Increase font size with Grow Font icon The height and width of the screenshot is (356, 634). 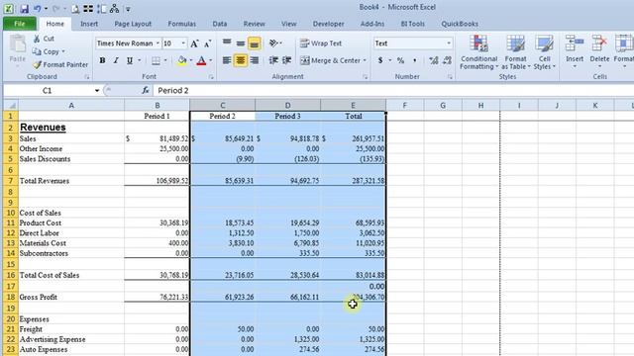194,44
